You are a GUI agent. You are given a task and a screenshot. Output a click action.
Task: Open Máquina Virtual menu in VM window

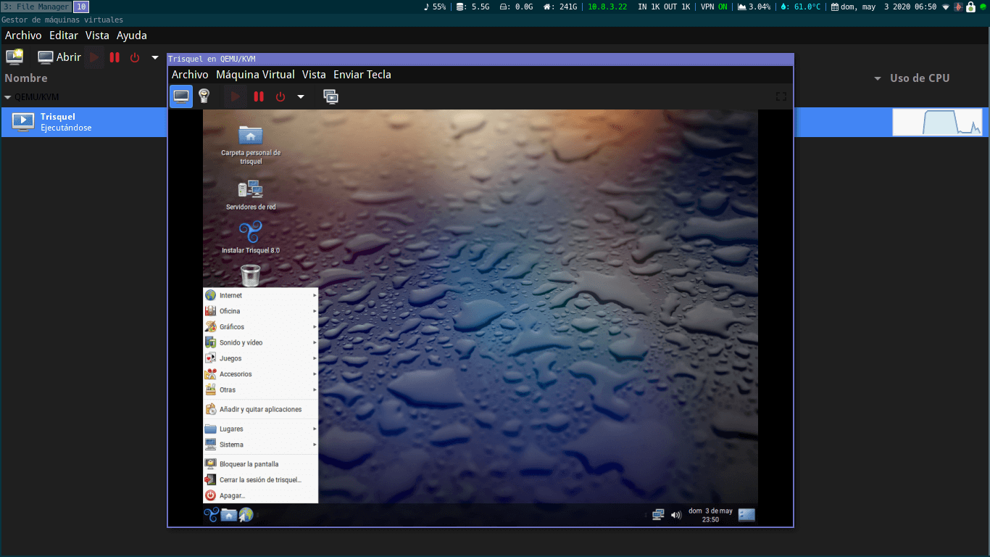pyautogui.click(x=255, y=75)
